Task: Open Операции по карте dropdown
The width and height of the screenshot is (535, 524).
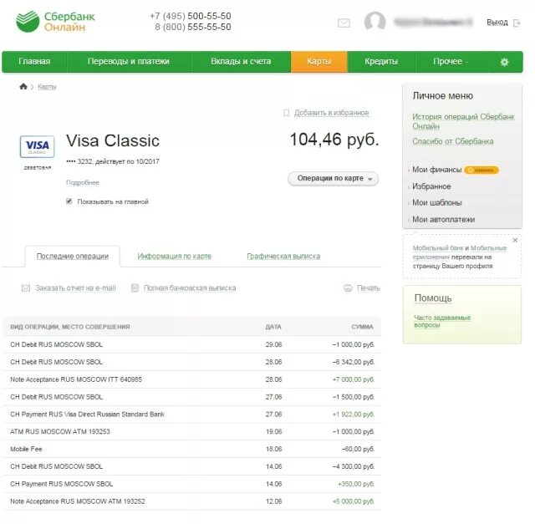Action: pyautogui.click(x=333, y=178)
